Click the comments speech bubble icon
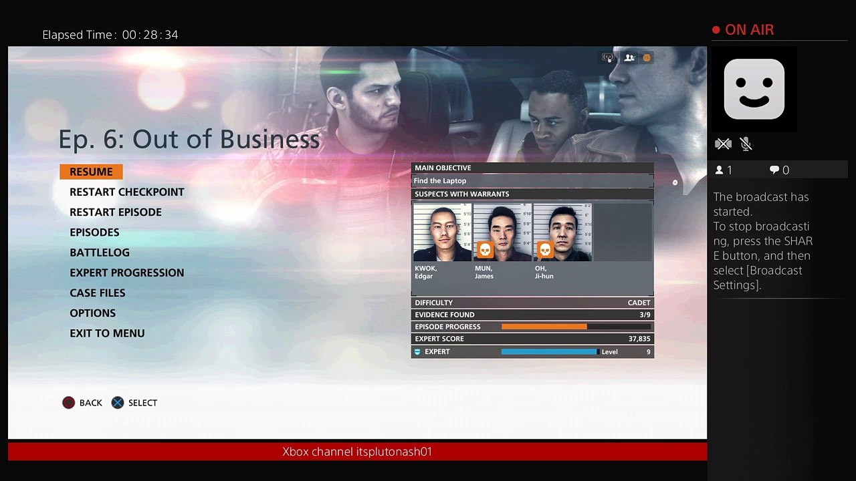The height and width of the screenshot is (481, 856). 774,170
